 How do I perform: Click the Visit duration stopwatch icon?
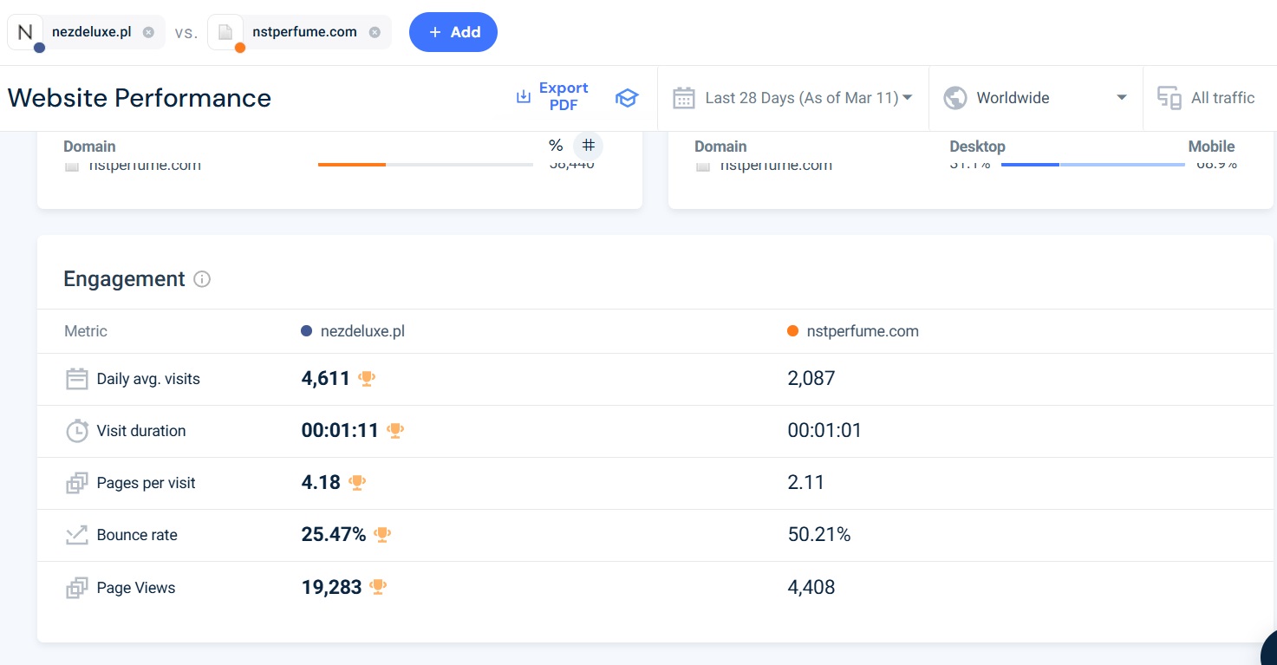tap(77, 431)
